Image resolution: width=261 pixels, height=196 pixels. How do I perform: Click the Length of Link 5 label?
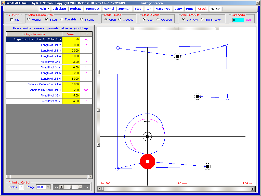point(51,73)
